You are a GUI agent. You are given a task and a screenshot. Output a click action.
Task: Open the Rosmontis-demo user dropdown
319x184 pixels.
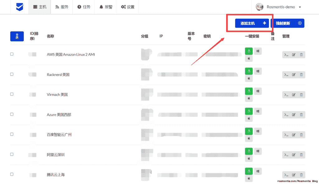click(x=278, y=7)
